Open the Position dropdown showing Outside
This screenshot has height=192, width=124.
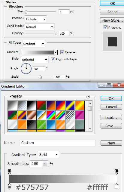coord(36,19)
